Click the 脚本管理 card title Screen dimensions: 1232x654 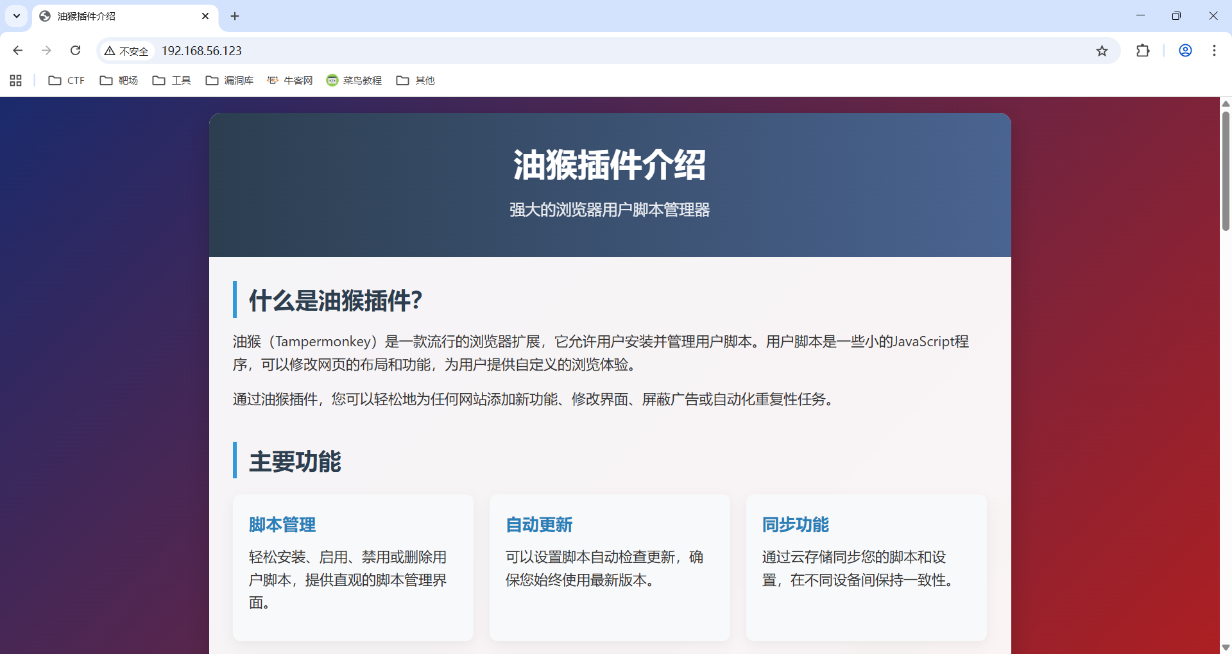click(x=282, y=524)
